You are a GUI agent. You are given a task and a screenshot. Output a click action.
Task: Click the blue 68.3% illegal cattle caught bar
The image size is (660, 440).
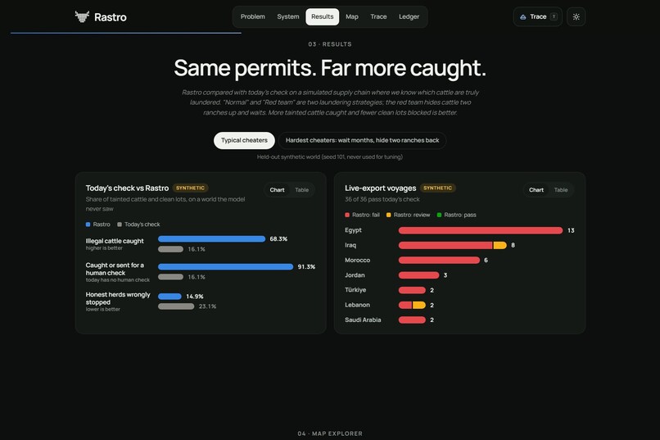pos(212,238)
